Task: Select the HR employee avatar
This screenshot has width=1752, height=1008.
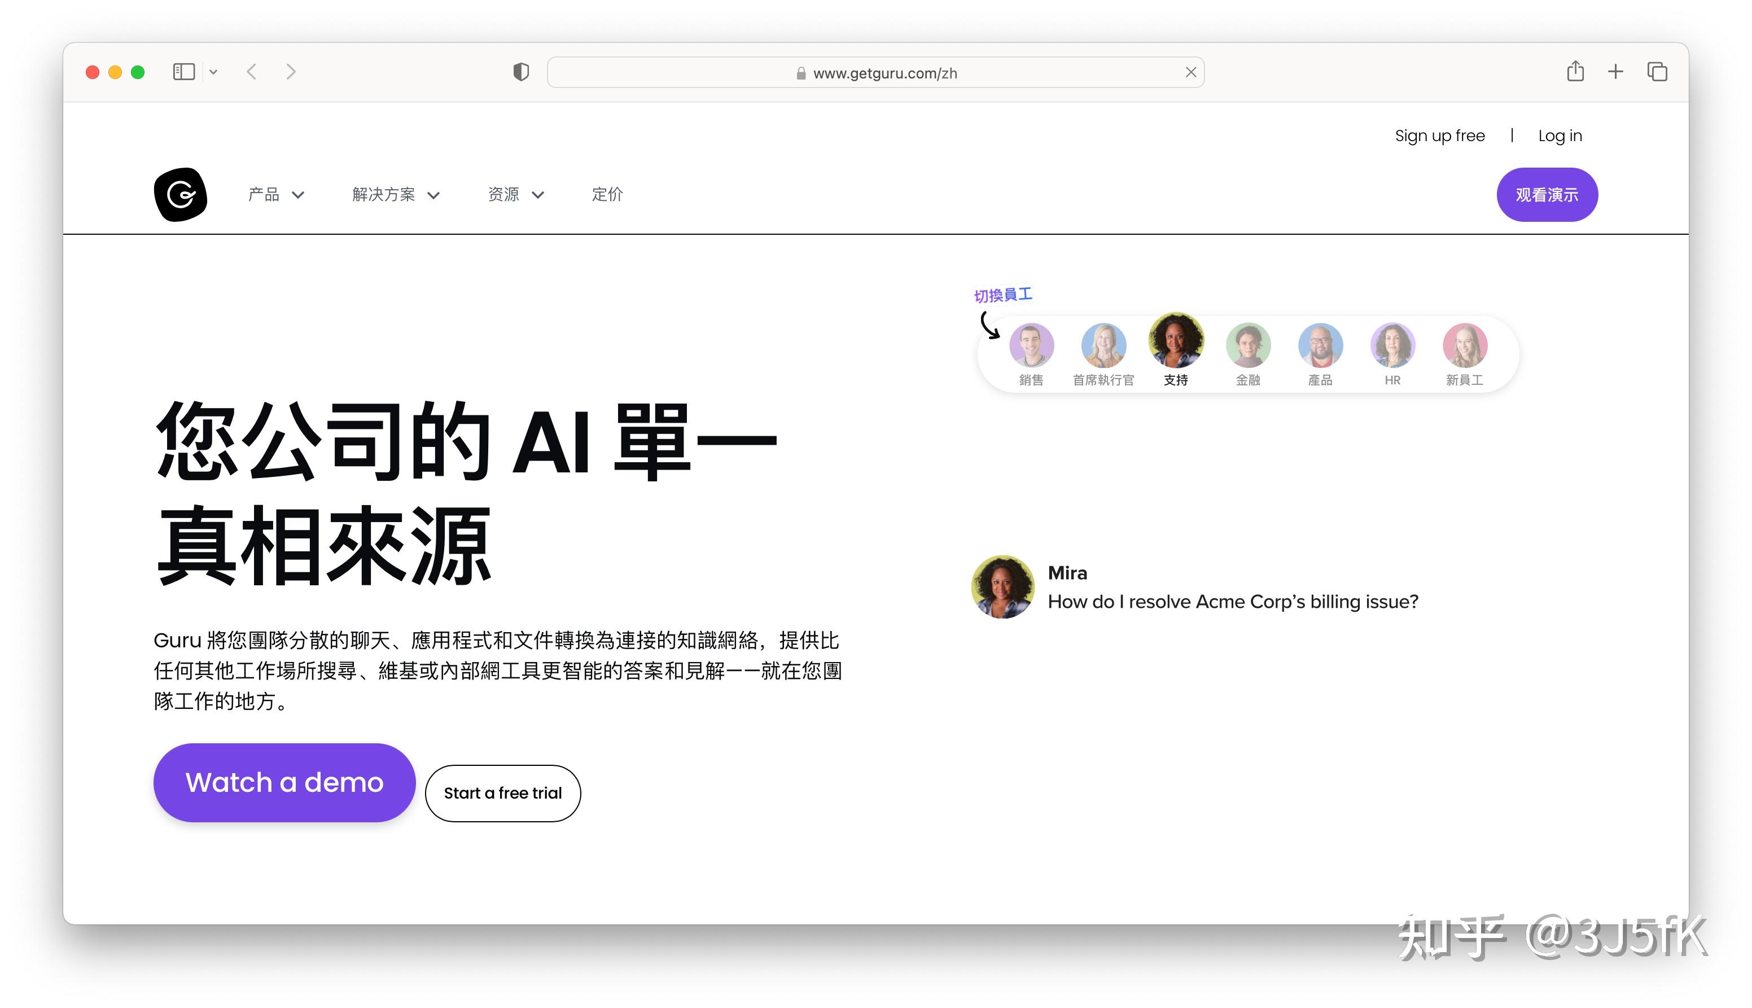Action: point(1392,345)
